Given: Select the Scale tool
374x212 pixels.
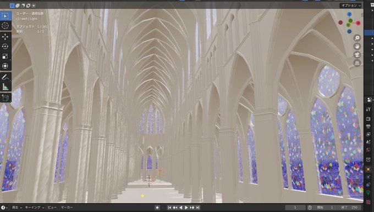Looking at the screenshot, I should [x=5, y=56].
